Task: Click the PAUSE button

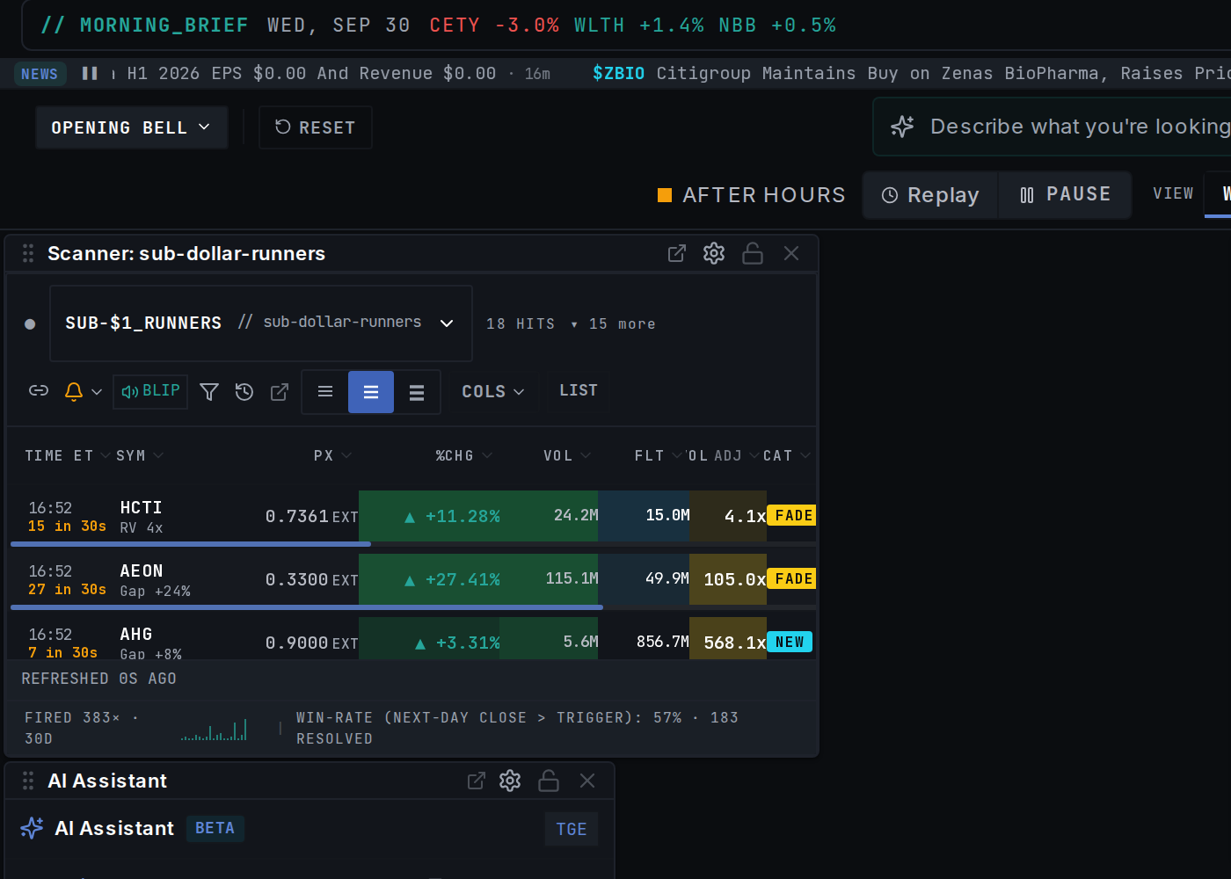Action: click(1065, 195)
